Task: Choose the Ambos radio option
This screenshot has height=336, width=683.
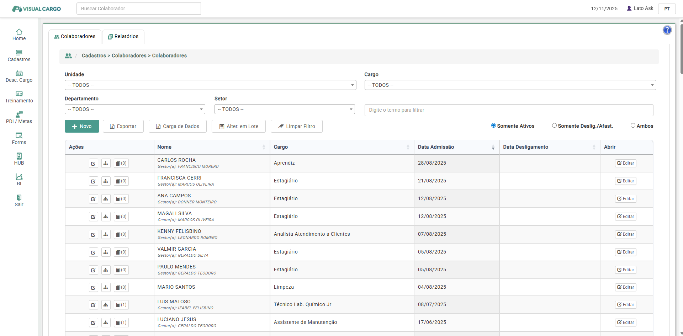Action: pos(633,126)
